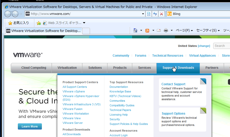Open VMware View support link
This screenshot has width=230, height=137.
(x=72, y=118)
